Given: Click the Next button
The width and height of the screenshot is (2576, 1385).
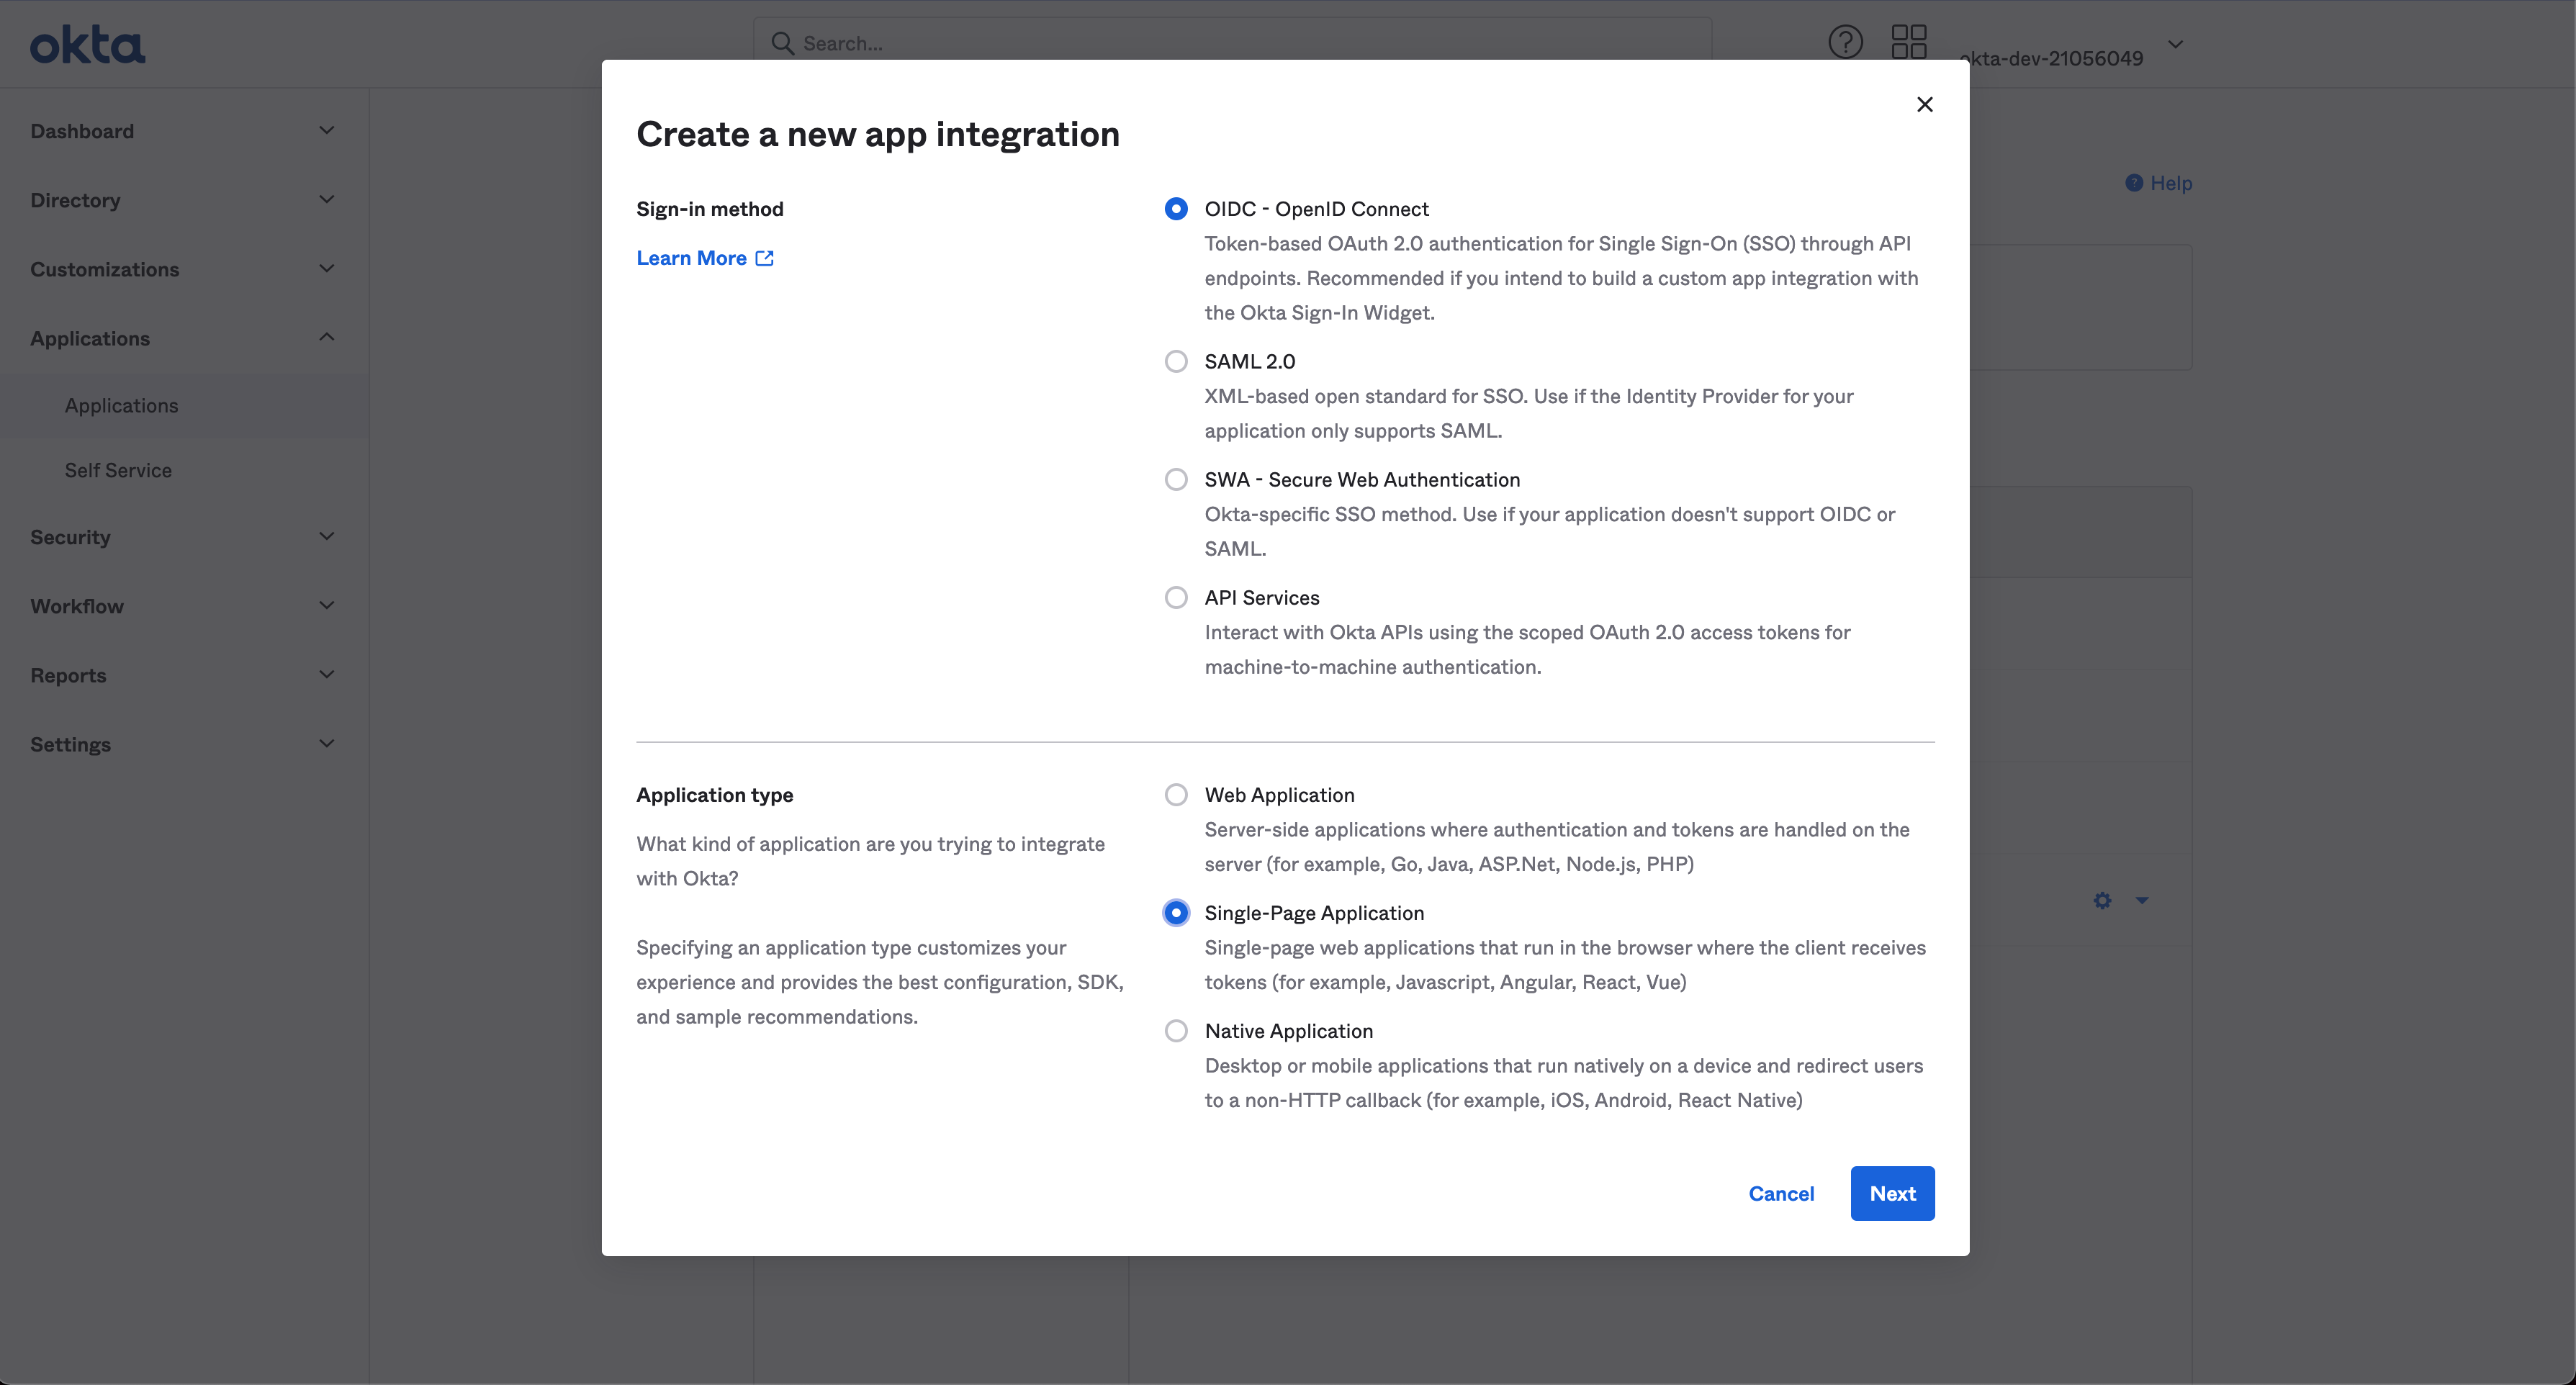Looking at the screenshot, I should point(1892,1193).
